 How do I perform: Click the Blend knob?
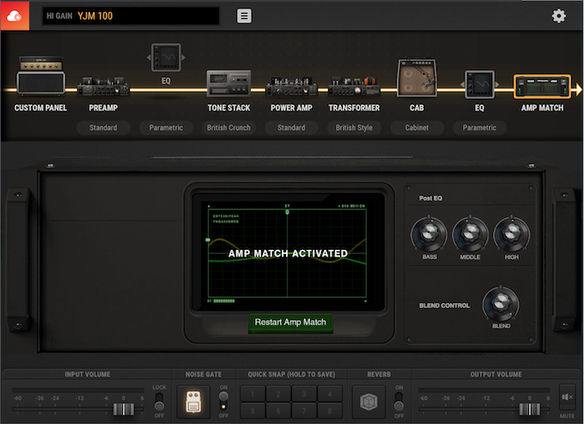(x=501, y=304)
